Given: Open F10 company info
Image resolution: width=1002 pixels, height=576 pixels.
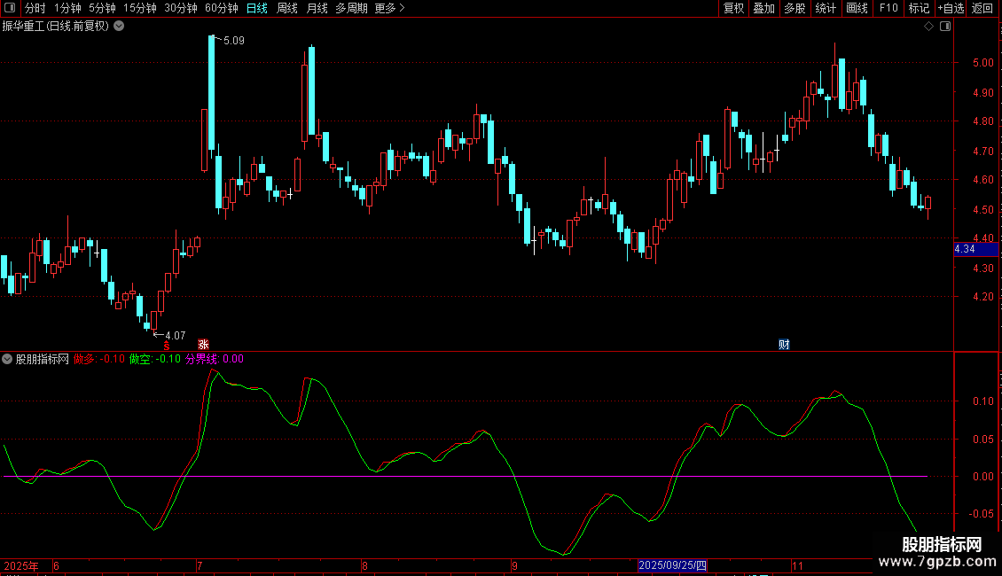Looking at the screenshot, I should (888, 8).
